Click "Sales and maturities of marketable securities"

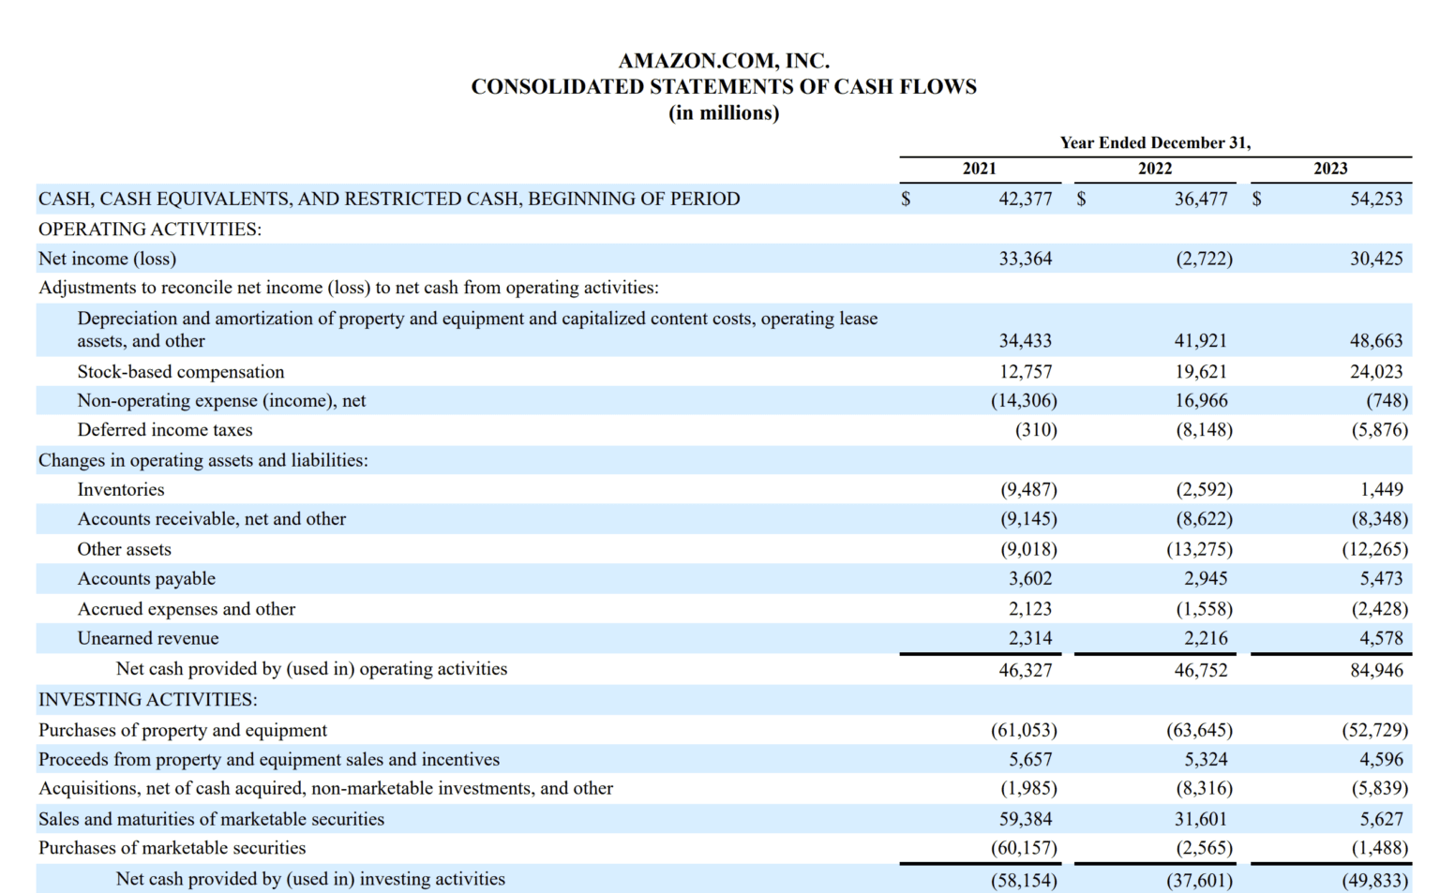point(211,819)
